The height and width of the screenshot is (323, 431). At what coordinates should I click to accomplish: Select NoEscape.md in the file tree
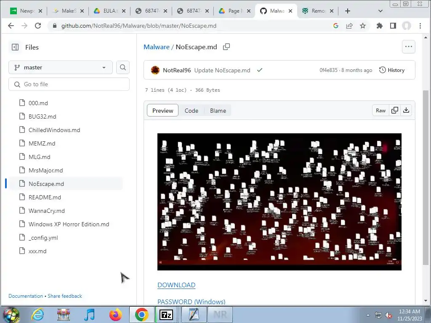click(46, 184)
